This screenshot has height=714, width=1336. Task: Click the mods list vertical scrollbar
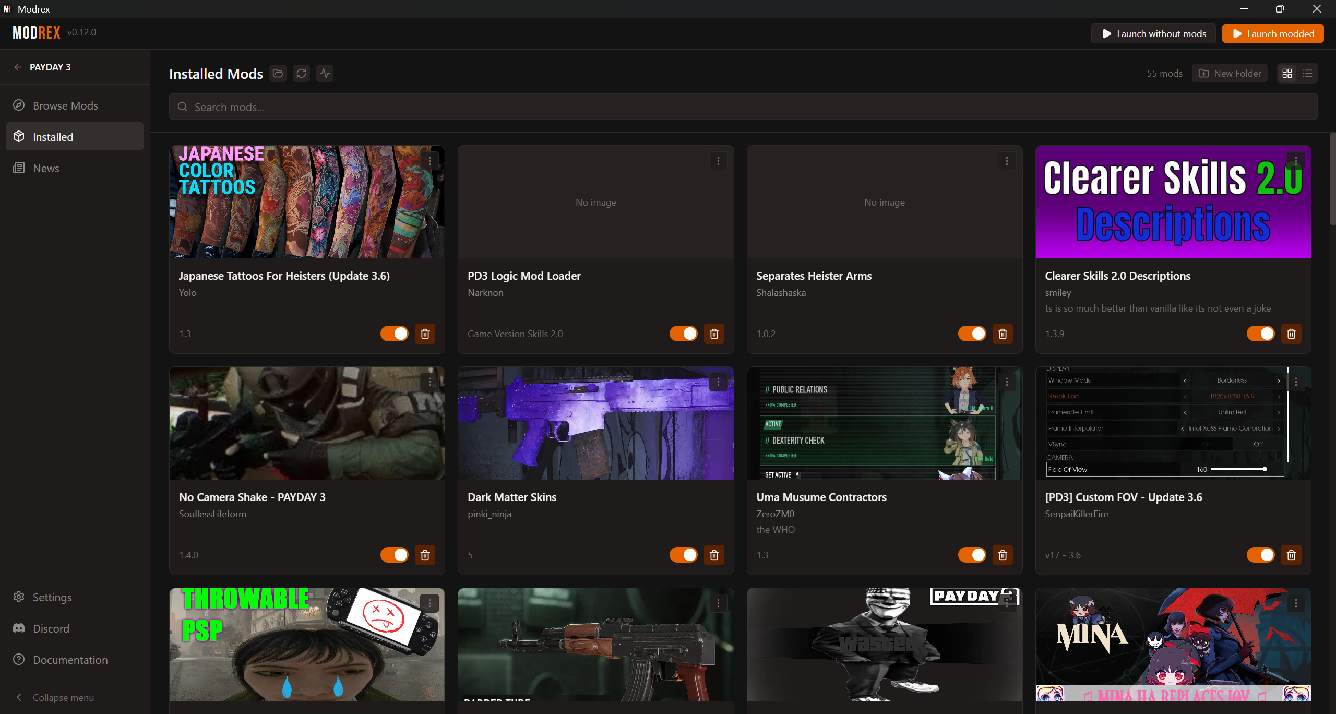1332,180
